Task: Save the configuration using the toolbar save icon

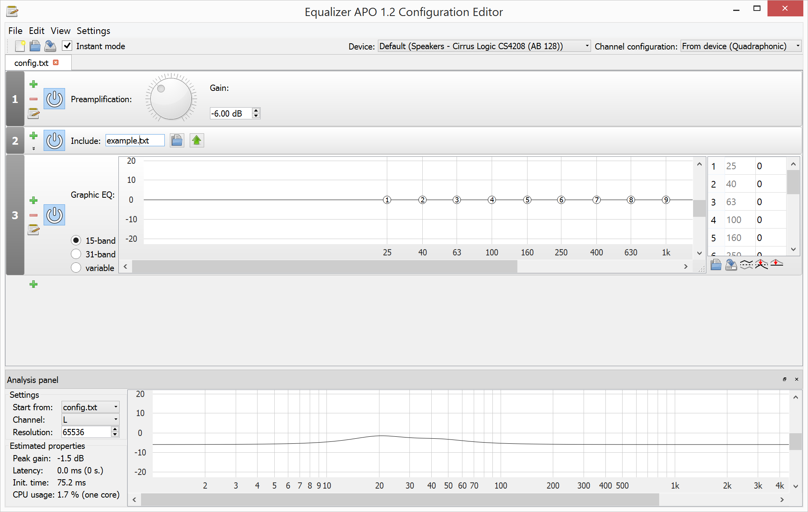Action: click(50, 46)
